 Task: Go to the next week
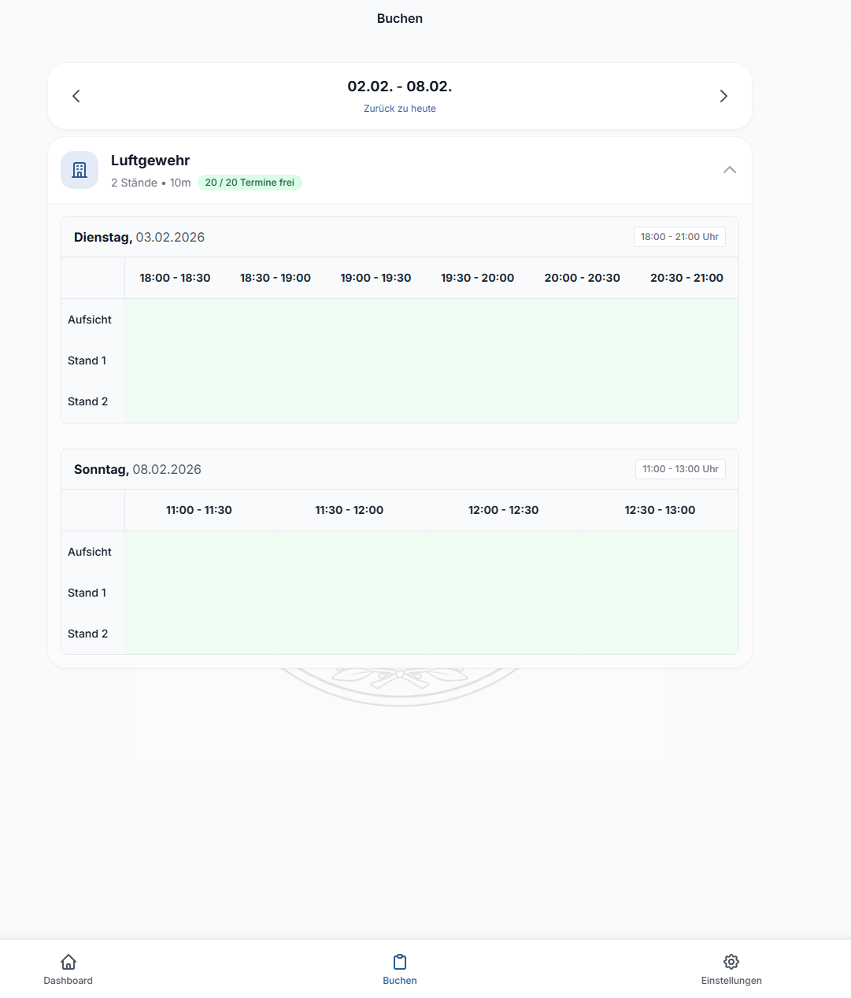coord(723,96)
